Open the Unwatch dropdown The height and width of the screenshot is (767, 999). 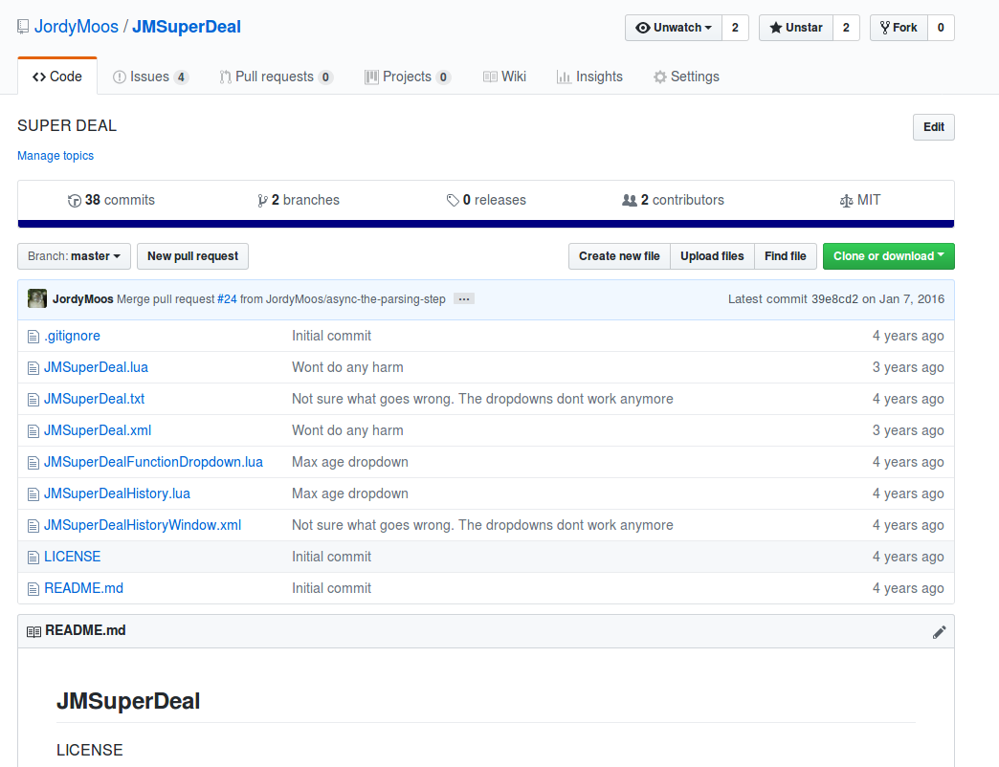pyautogui.click(x=674, y=28)
